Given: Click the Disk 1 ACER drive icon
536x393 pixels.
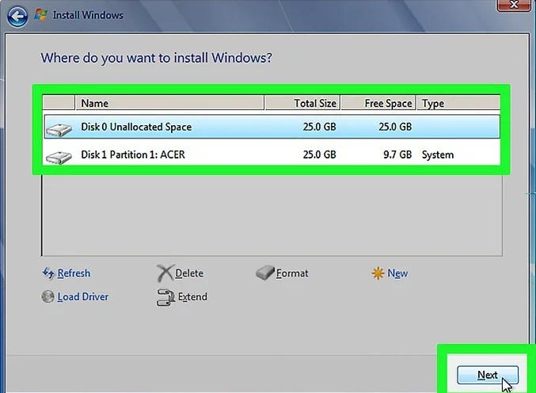Looking at the screenshot, I should [x=59, y=158].
